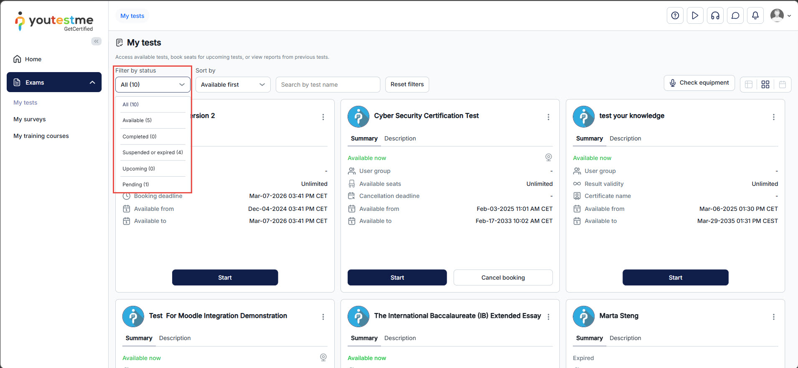Open the chat messages icon
Screen dimensions: 798x368
[735, 16]
